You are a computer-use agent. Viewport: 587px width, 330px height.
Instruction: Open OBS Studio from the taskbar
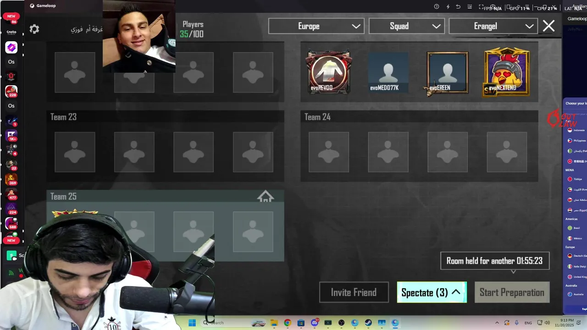[x=341, y=323]
